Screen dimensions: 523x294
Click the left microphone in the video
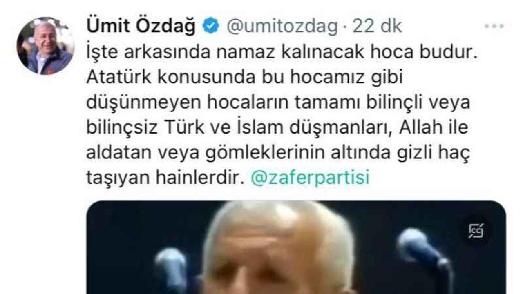coord(172,269)
